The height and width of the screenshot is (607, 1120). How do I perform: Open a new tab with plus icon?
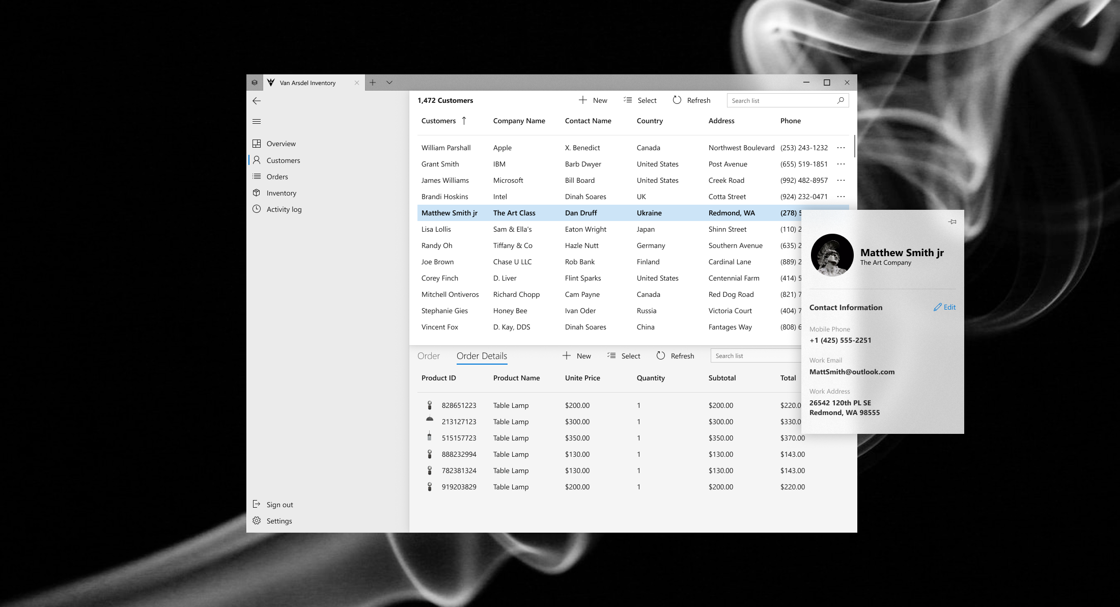373,82
